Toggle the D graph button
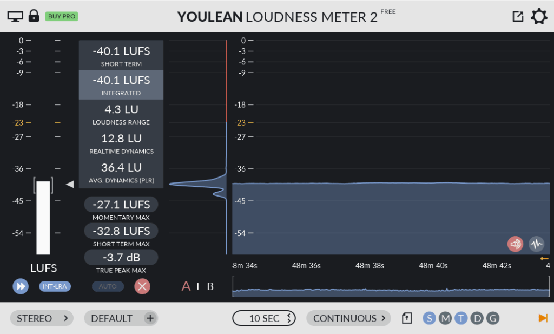554x334 pixels. [477, 318]
